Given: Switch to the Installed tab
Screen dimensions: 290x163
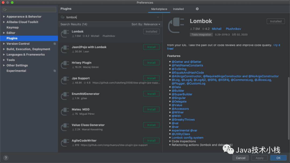Looking at the screenshot, I should tap(178, 9).
